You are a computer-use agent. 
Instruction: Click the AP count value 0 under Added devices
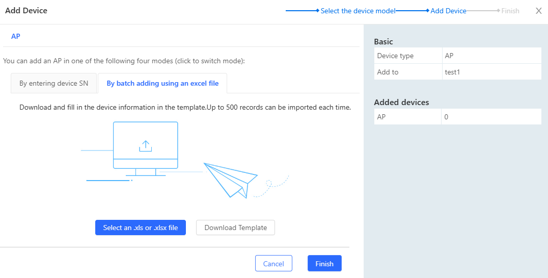tap(446, 117)
